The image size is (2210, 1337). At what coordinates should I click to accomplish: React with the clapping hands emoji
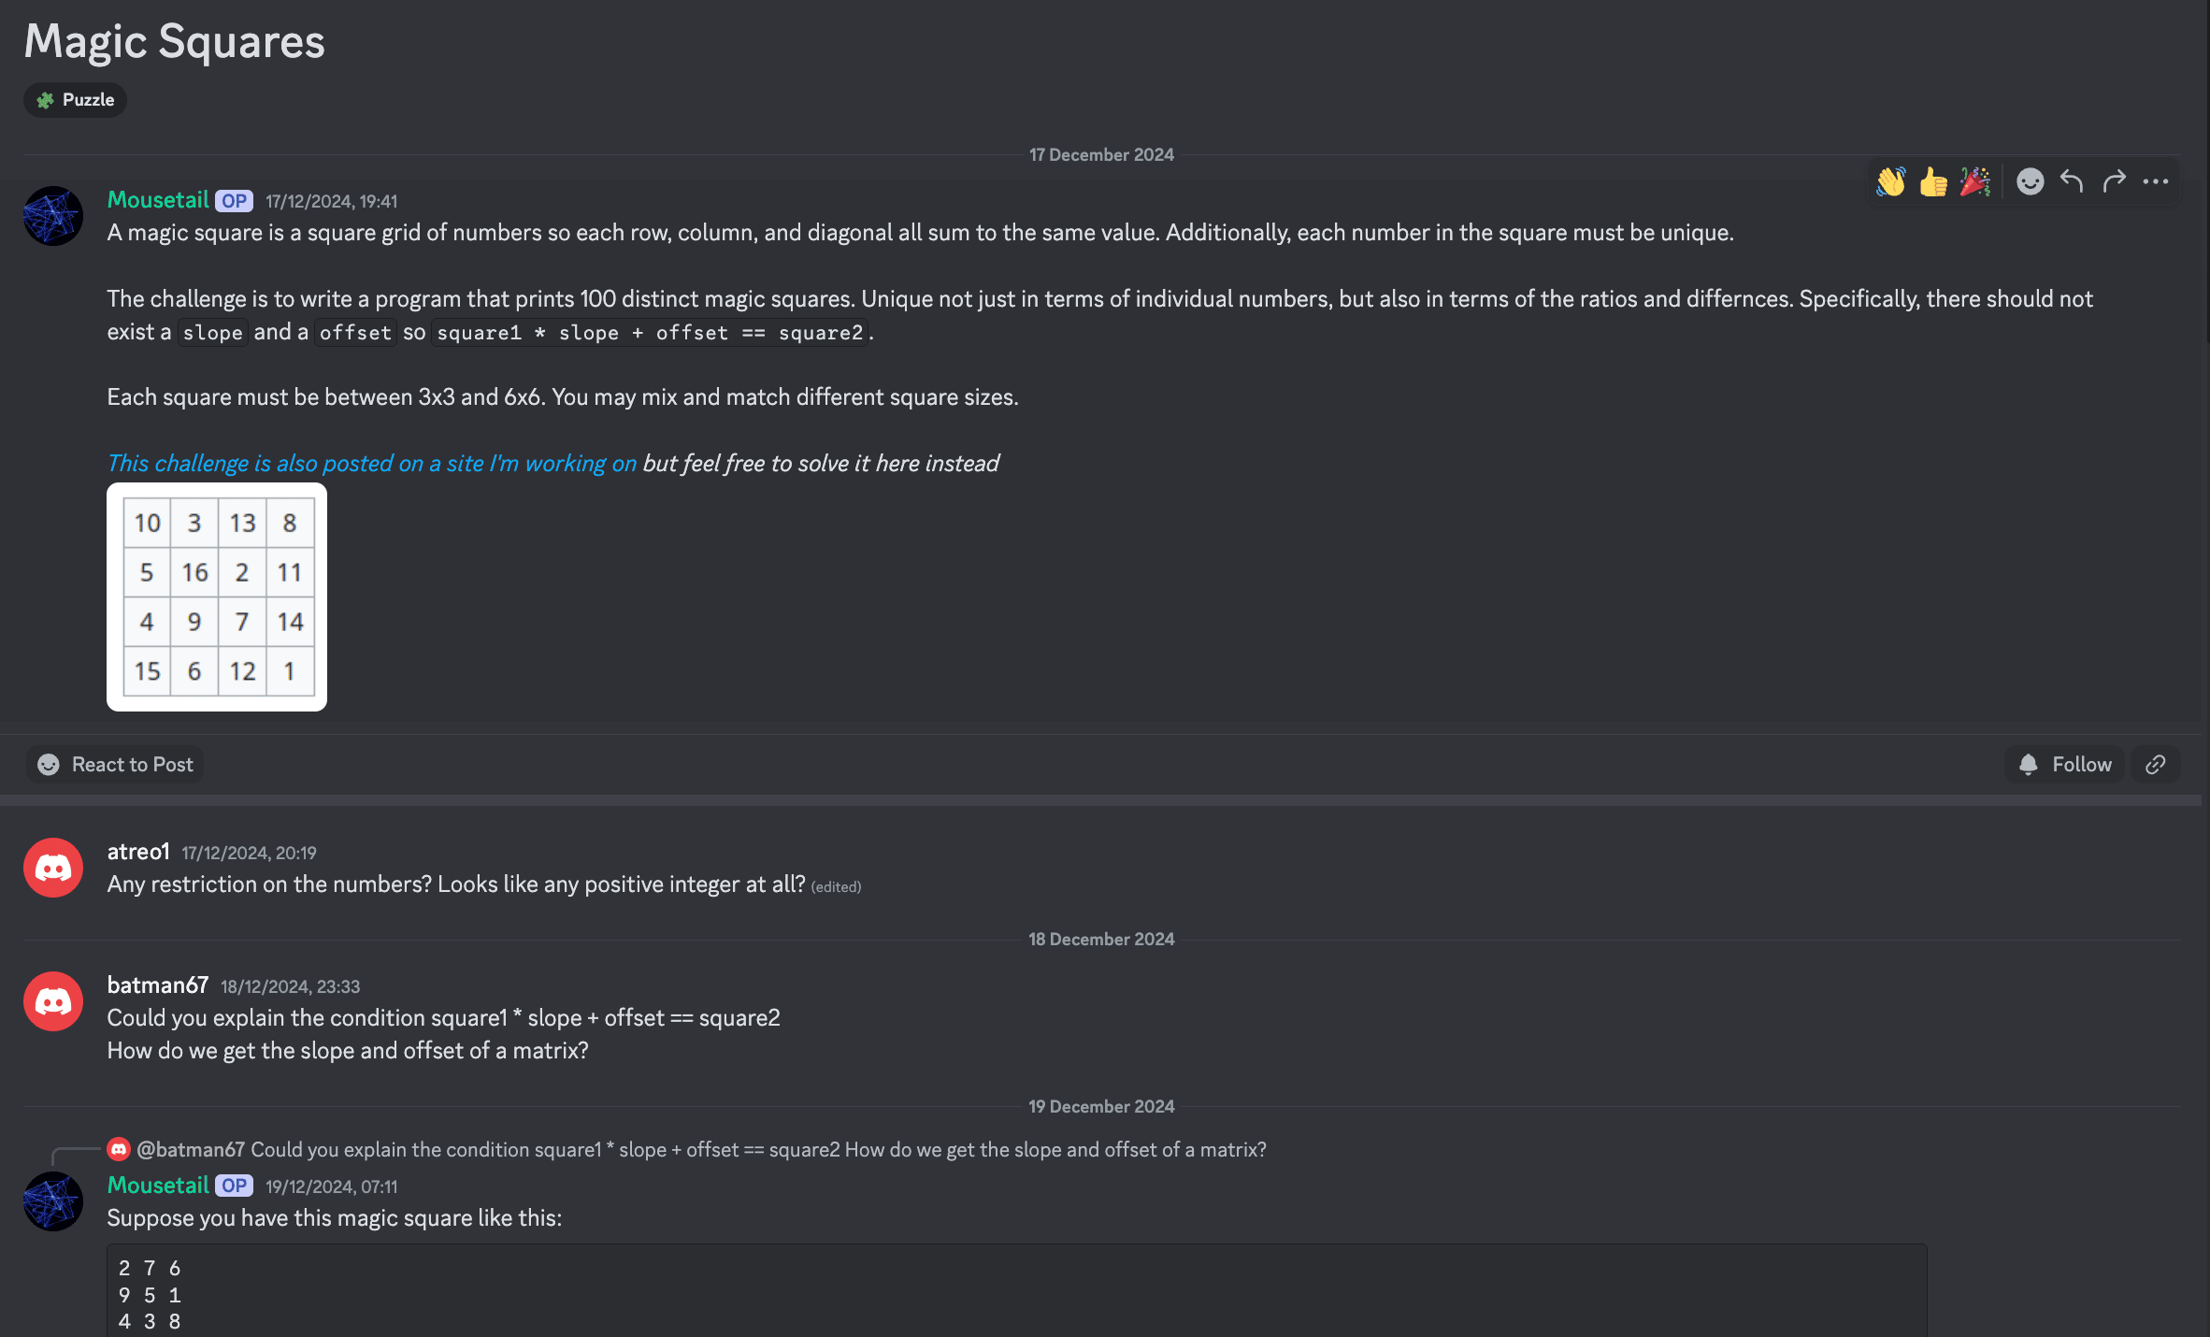coord(1890,181)
